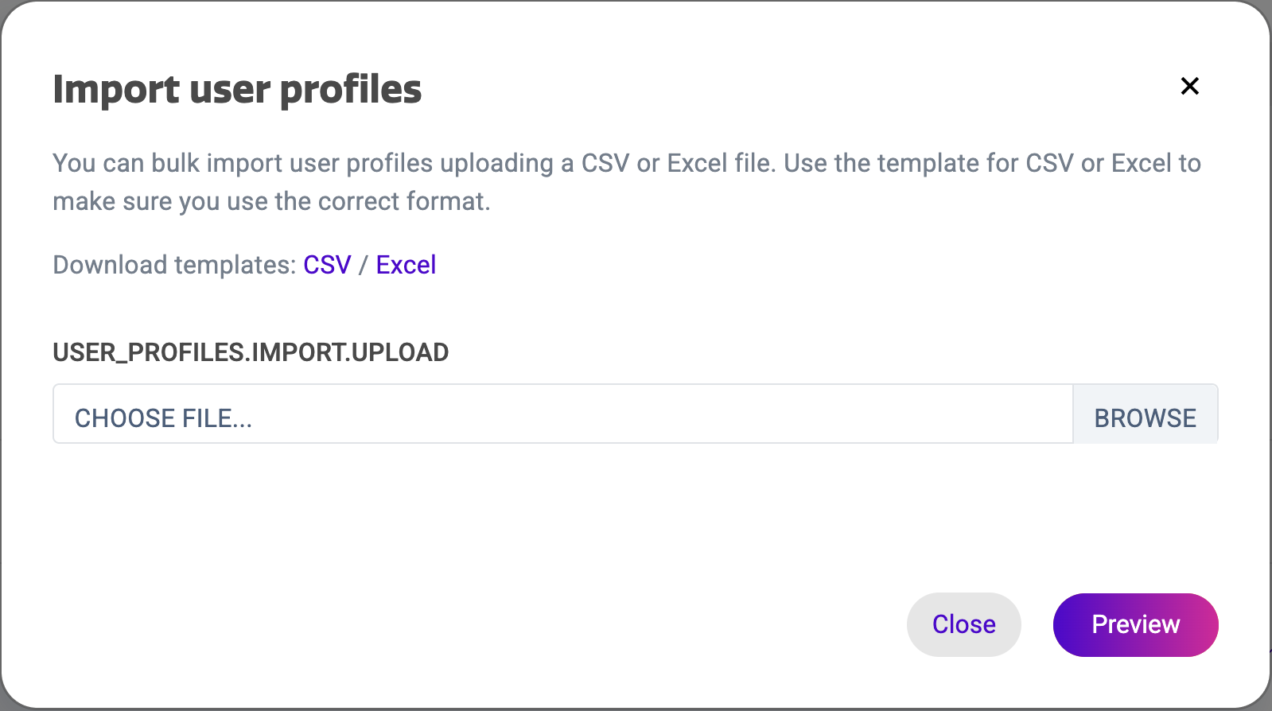The image size is (1272, 711).
Task: Close the import dialog with the Close button
Action: pos(963,624)
